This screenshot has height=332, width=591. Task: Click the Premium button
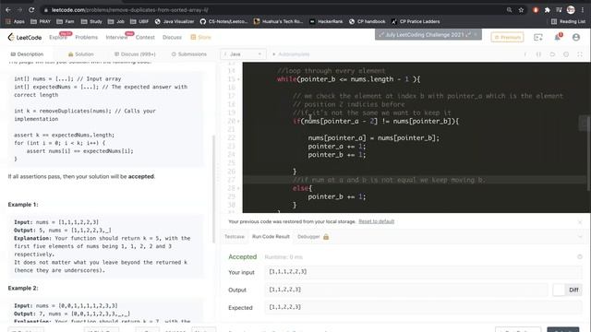507,37
